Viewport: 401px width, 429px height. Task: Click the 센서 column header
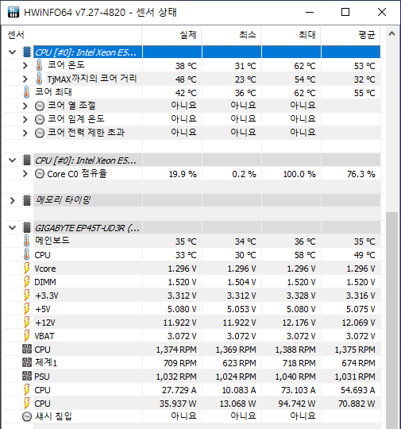pyautogui.click(x=72, y=35)
